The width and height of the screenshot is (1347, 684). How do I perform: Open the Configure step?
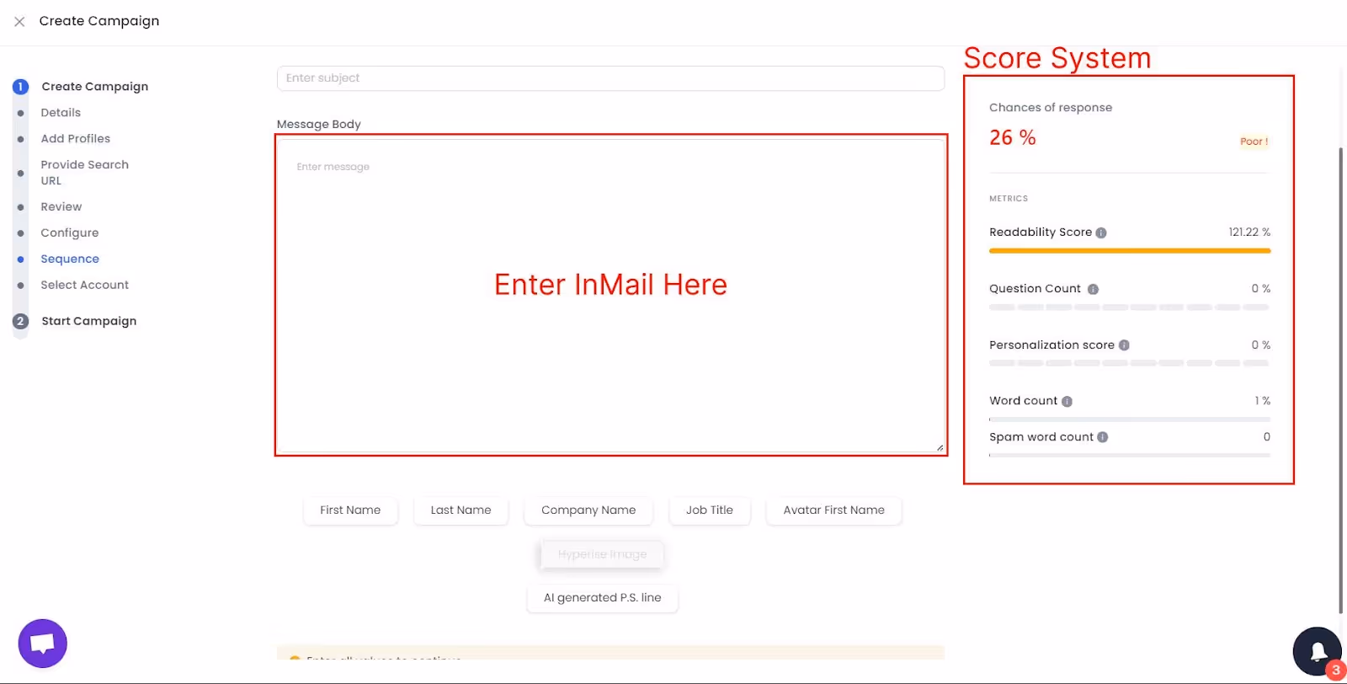[70, 233]
